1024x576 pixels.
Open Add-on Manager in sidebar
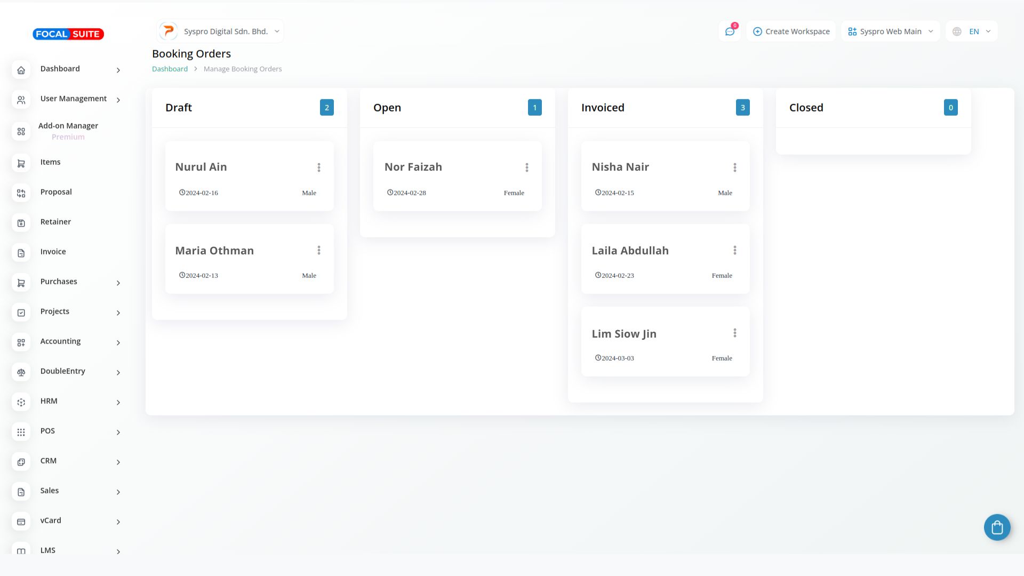[68, 126]
